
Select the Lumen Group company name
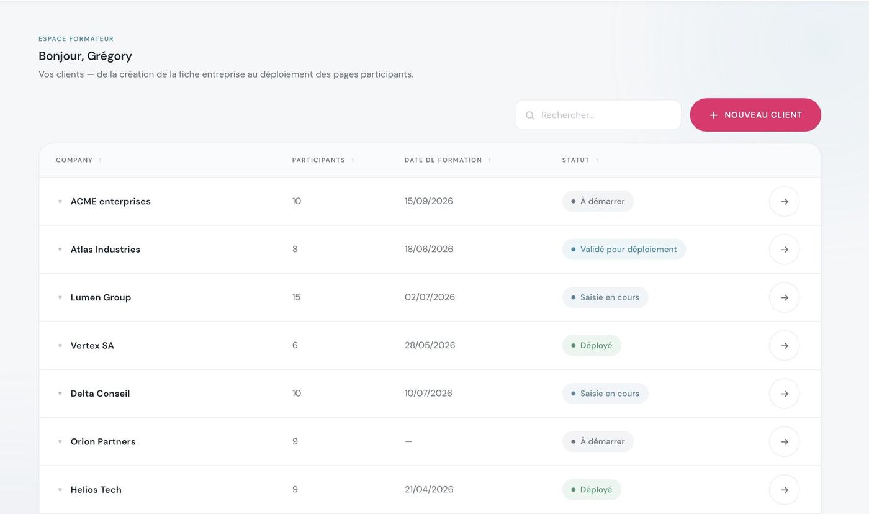tap(101, 297)
